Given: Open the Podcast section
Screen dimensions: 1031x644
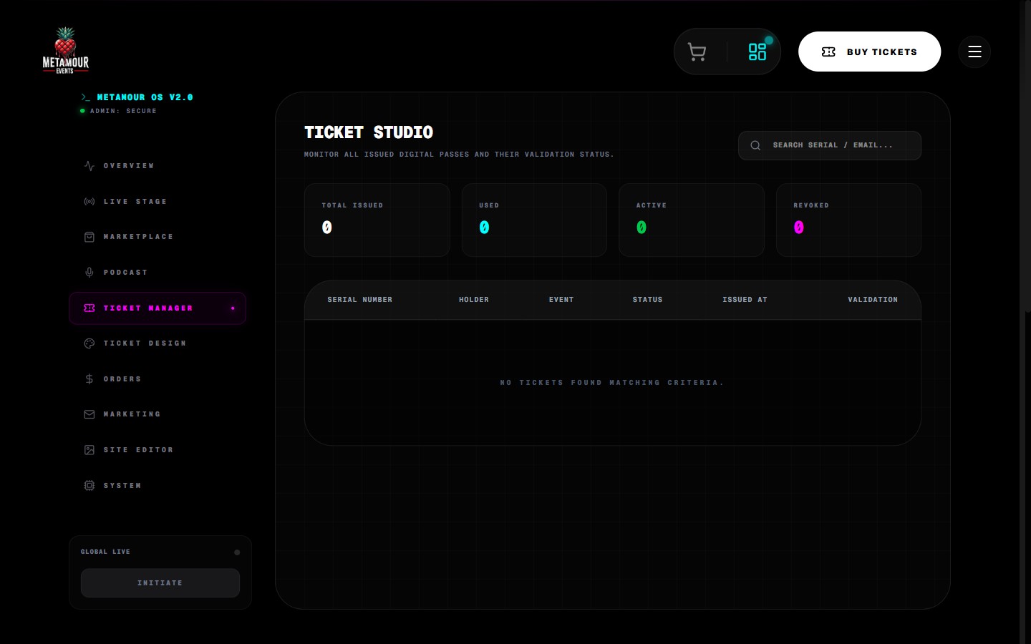Looking at the screenshot, I should pyautogui.click(x=158, y=273).
